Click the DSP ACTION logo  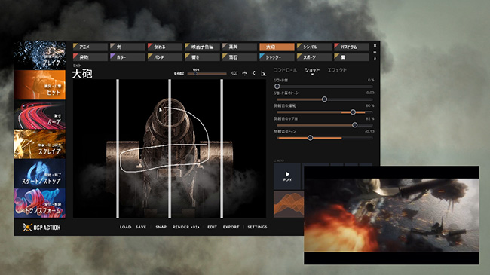[41, 228]
